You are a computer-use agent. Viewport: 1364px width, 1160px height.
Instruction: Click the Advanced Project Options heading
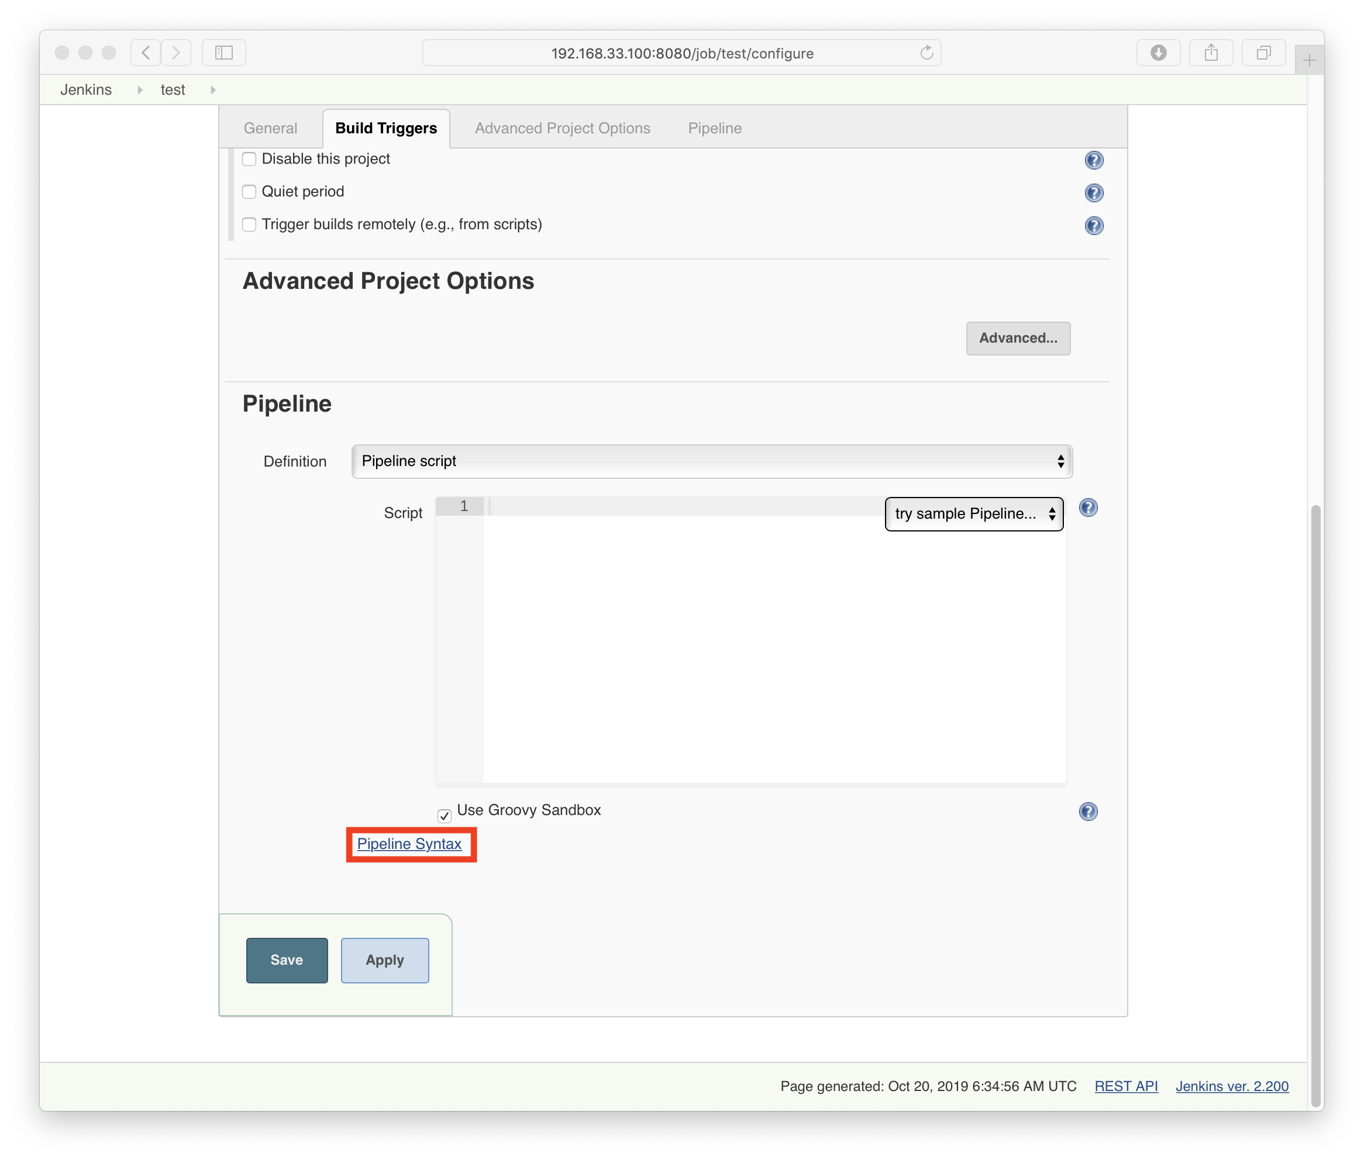click(388, 281)
